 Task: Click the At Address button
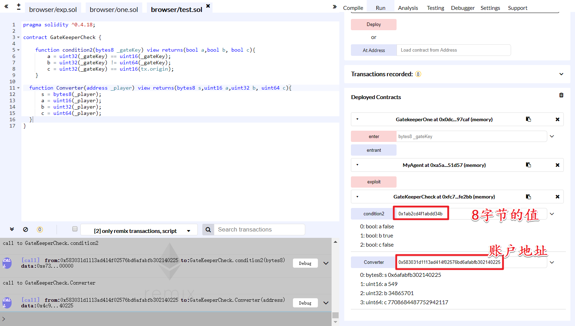374,50
